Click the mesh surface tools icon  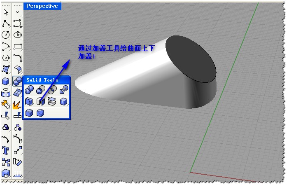[18, 93]
